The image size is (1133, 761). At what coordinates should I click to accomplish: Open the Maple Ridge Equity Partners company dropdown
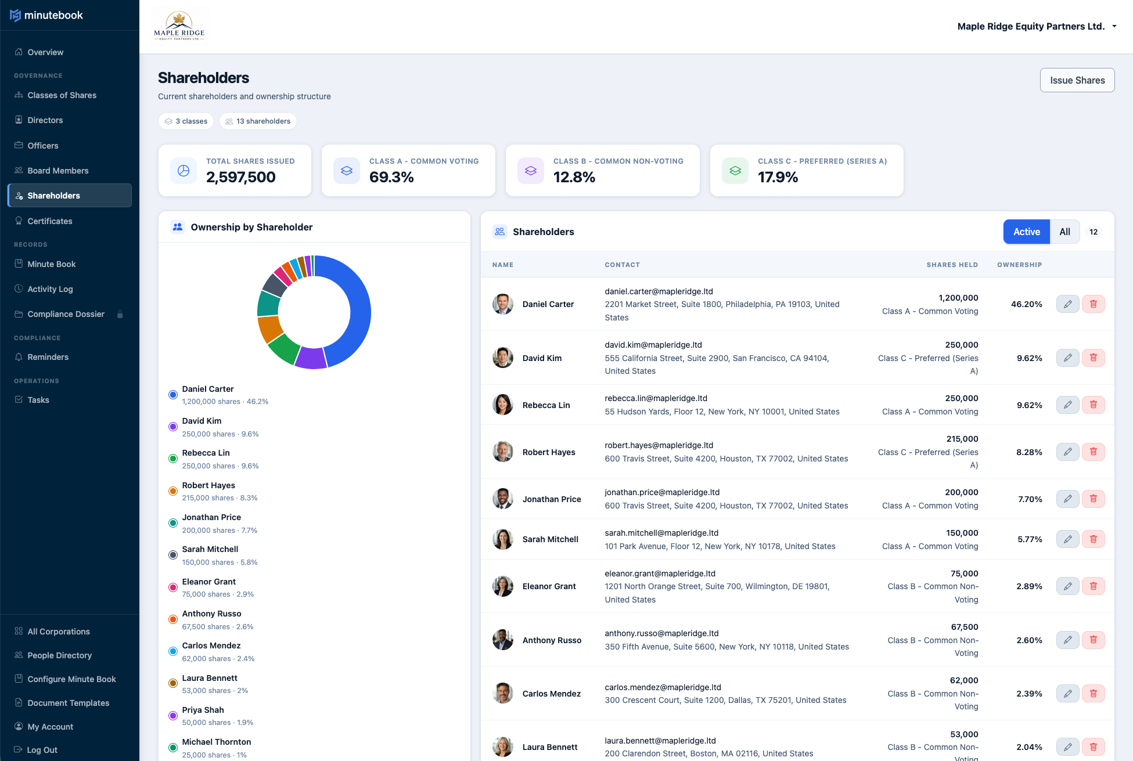(x=1037, y=26)
